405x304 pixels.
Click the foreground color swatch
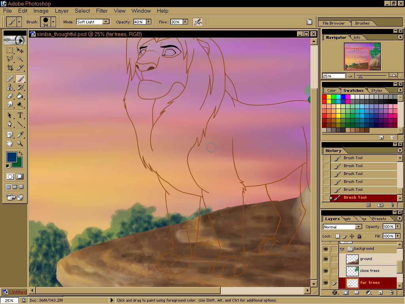pyautogui.click(x=11, y=157)
